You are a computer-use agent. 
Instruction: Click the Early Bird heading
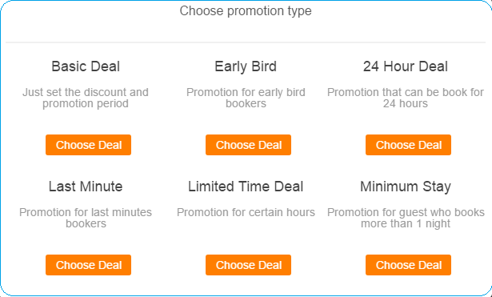click(x=246, y=66)
